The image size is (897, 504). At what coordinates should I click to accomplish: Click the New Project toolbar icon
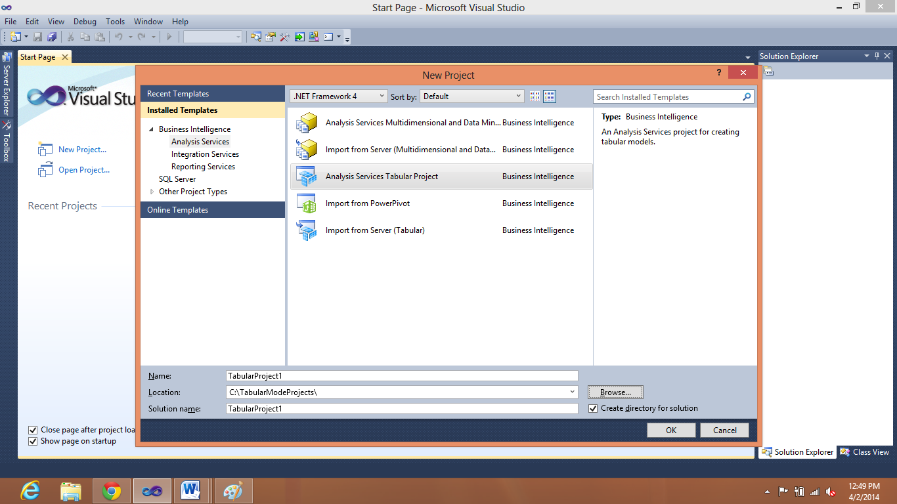(15, 37)
